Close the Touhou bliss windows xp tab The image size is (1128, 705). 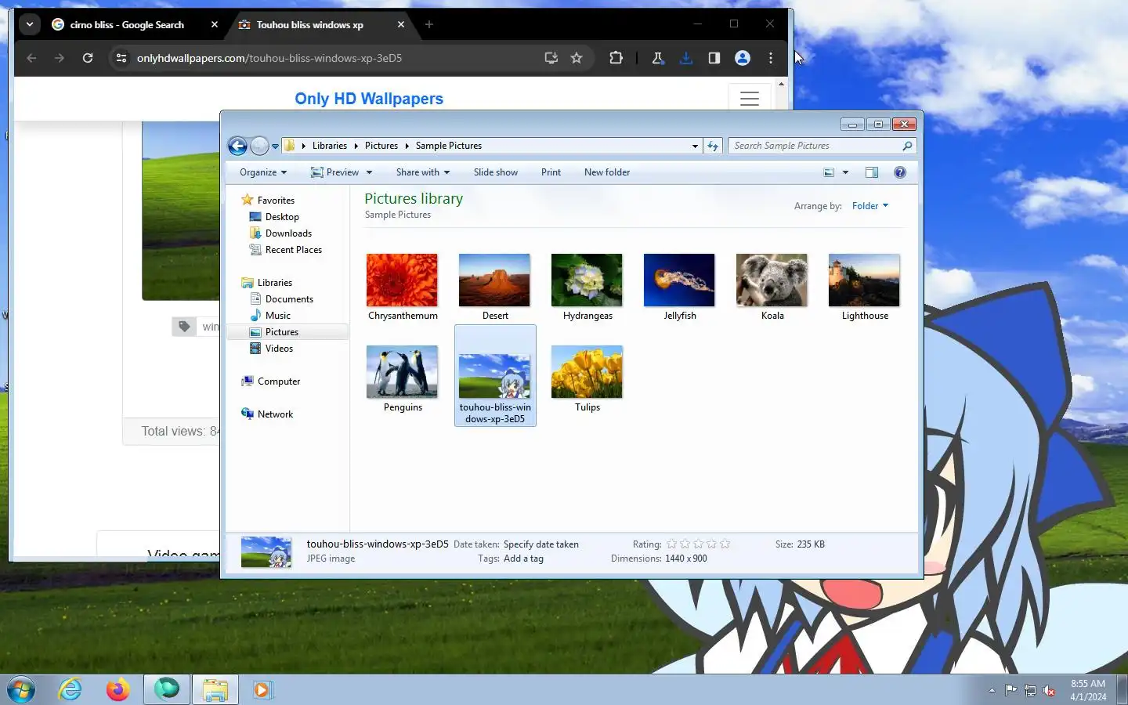coord(401,24)
